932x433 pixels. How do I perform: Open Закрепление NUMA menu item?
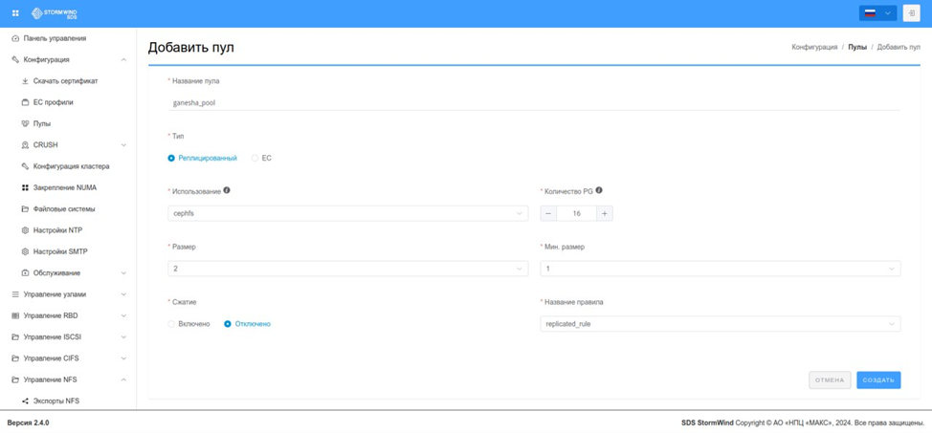(68, 188)
